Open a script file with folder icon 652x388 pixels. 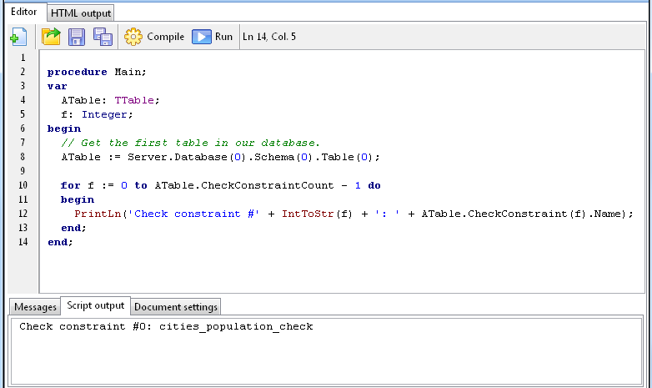coord(51,37)
